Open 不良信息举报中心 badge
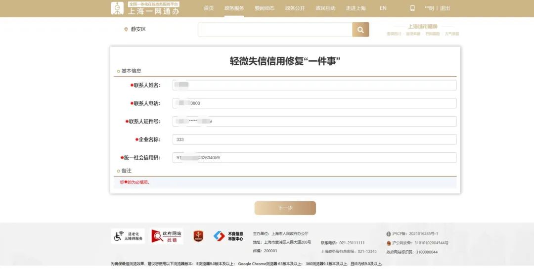This screenshot has height=270, width=534. (228, 236)
